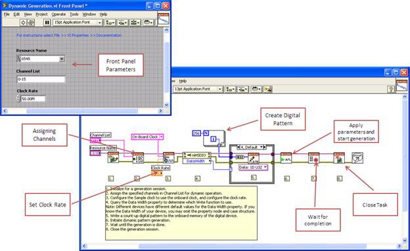This screenshot has height=251, width=410.
Task: Go to the next case in the case structure
Action: [x=265, y=147]
